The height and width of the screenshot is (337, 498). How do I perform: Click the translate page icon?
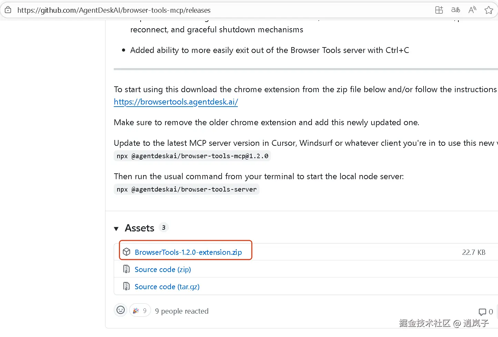click(x=456, y=10)
